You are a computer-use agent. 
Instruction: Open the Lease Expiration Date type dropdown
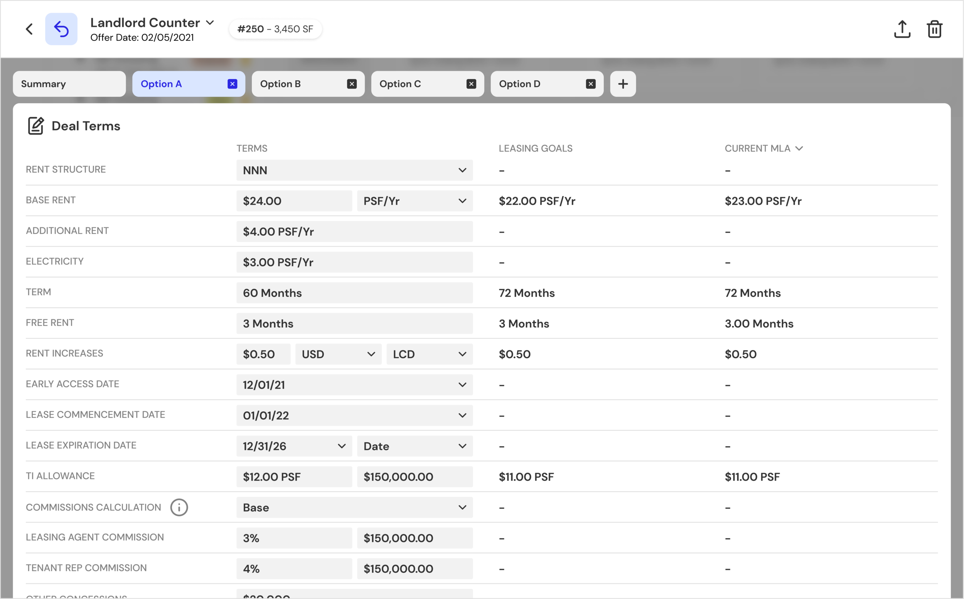pyautogui.click(x=415, y=445)
